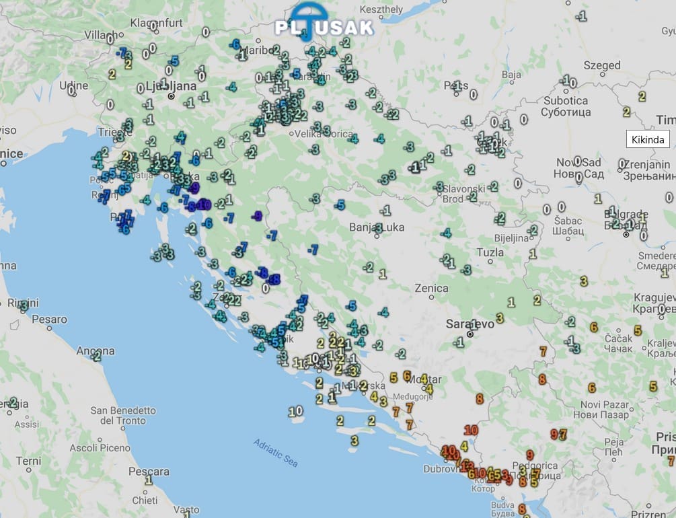Select the 8 marker near Budva

coord(522,509)
